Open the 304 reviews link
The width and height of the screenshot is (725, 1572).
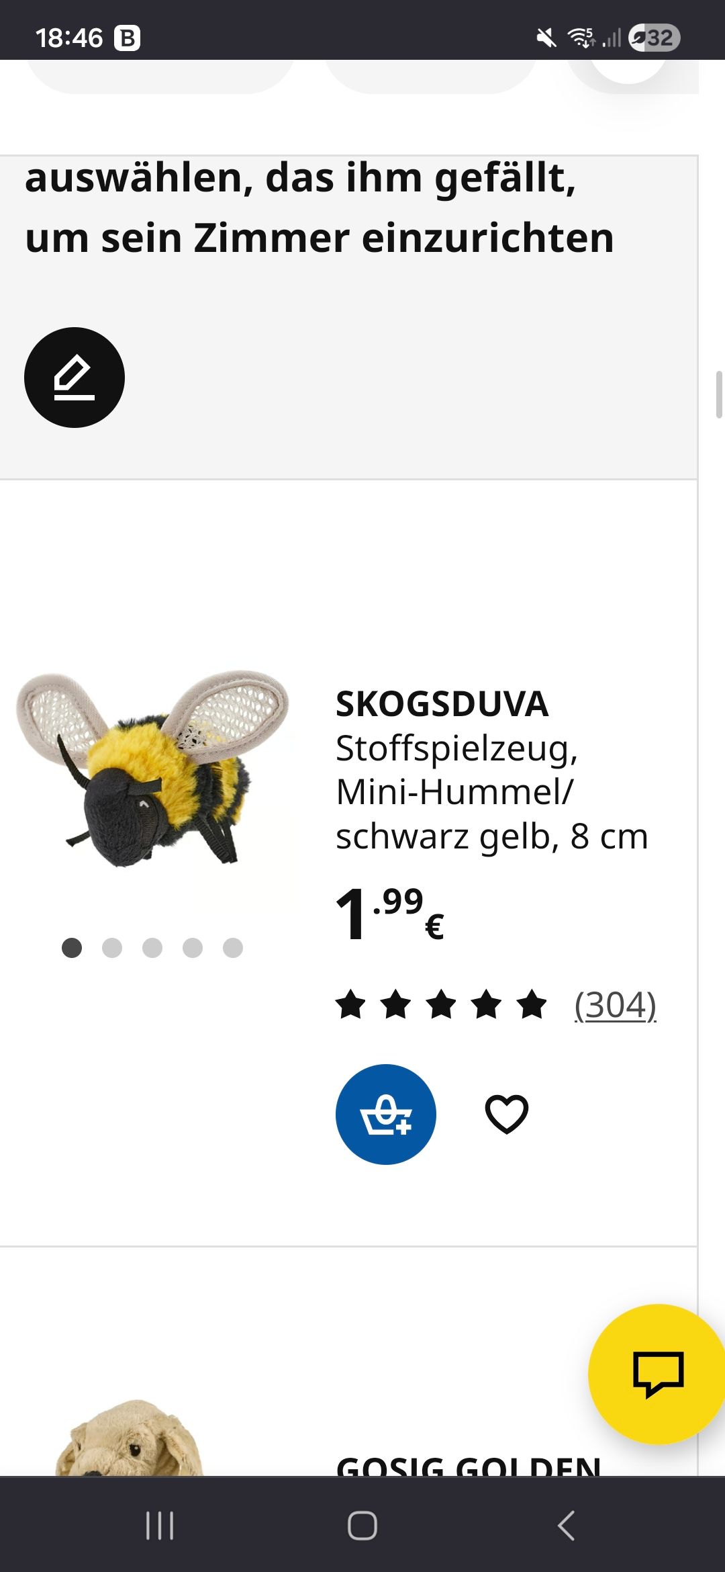pos(616,1005)
